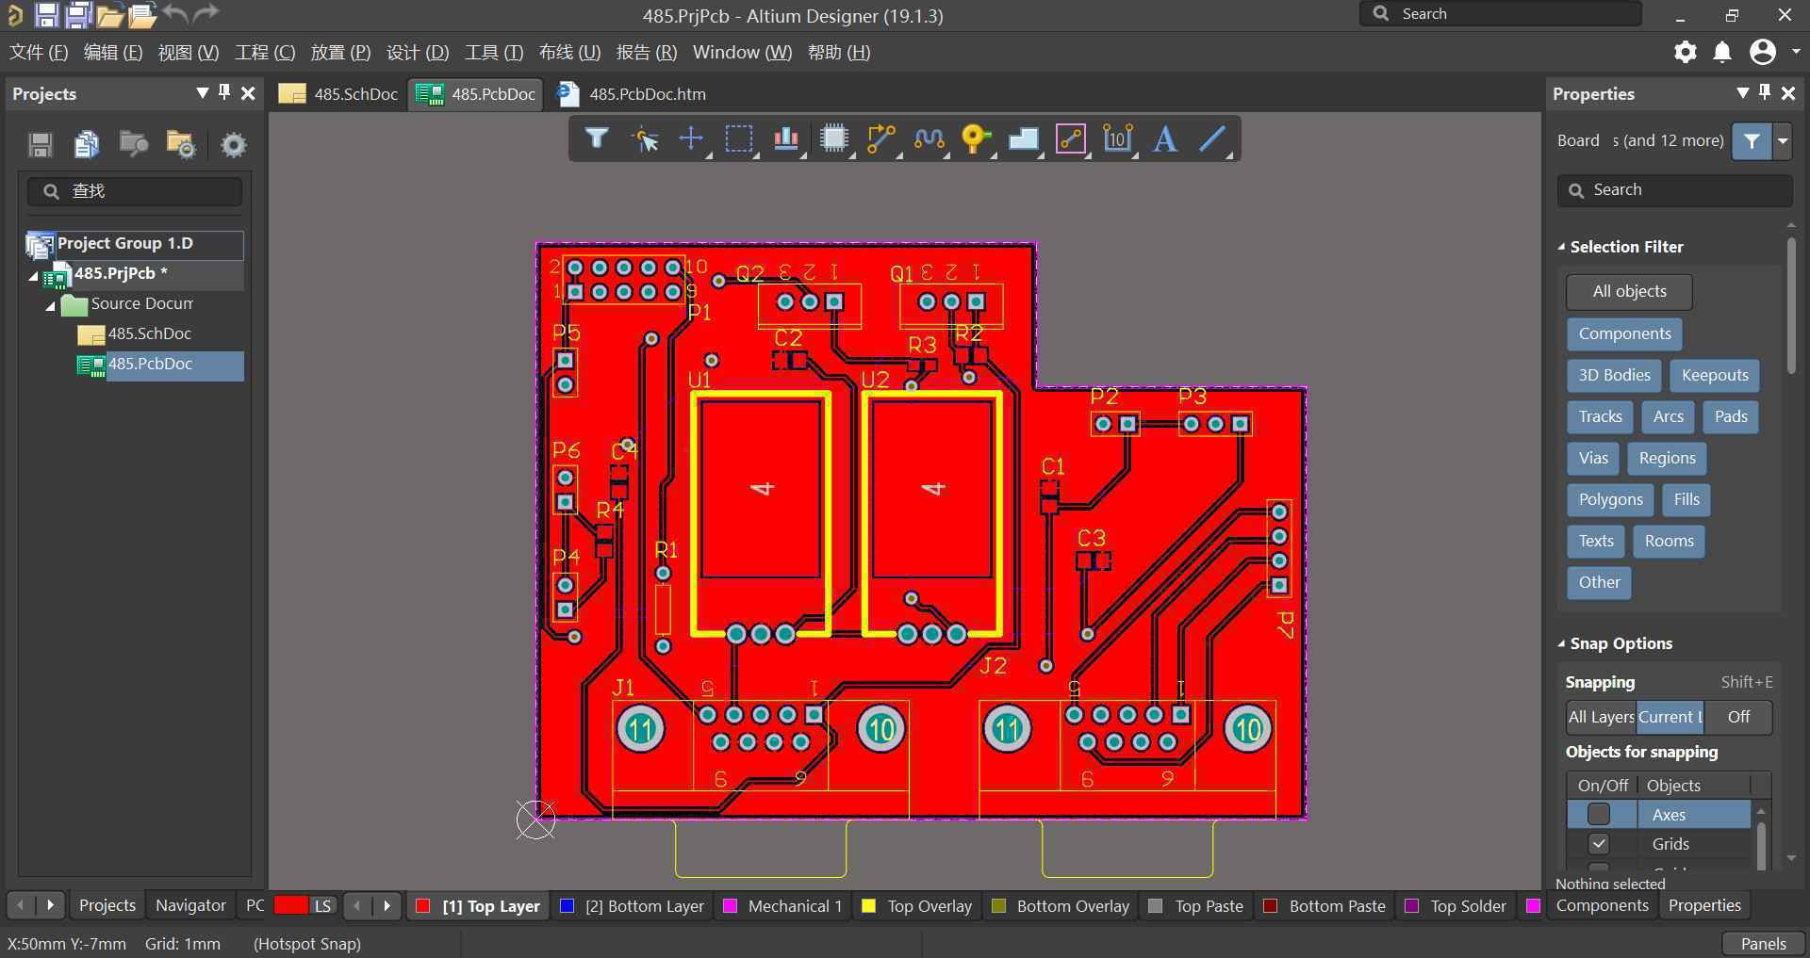The image size is (1810, 958).
Task: Click the Place Component chip icon
Action: (x=833, y=138)
